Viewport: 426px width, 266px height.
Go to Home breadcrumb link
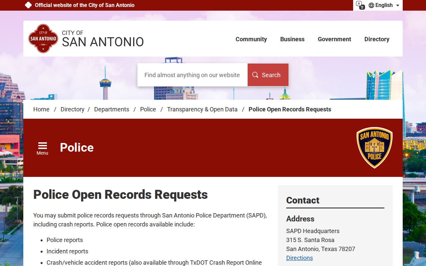pyautogui.click(x=41, y=109)
